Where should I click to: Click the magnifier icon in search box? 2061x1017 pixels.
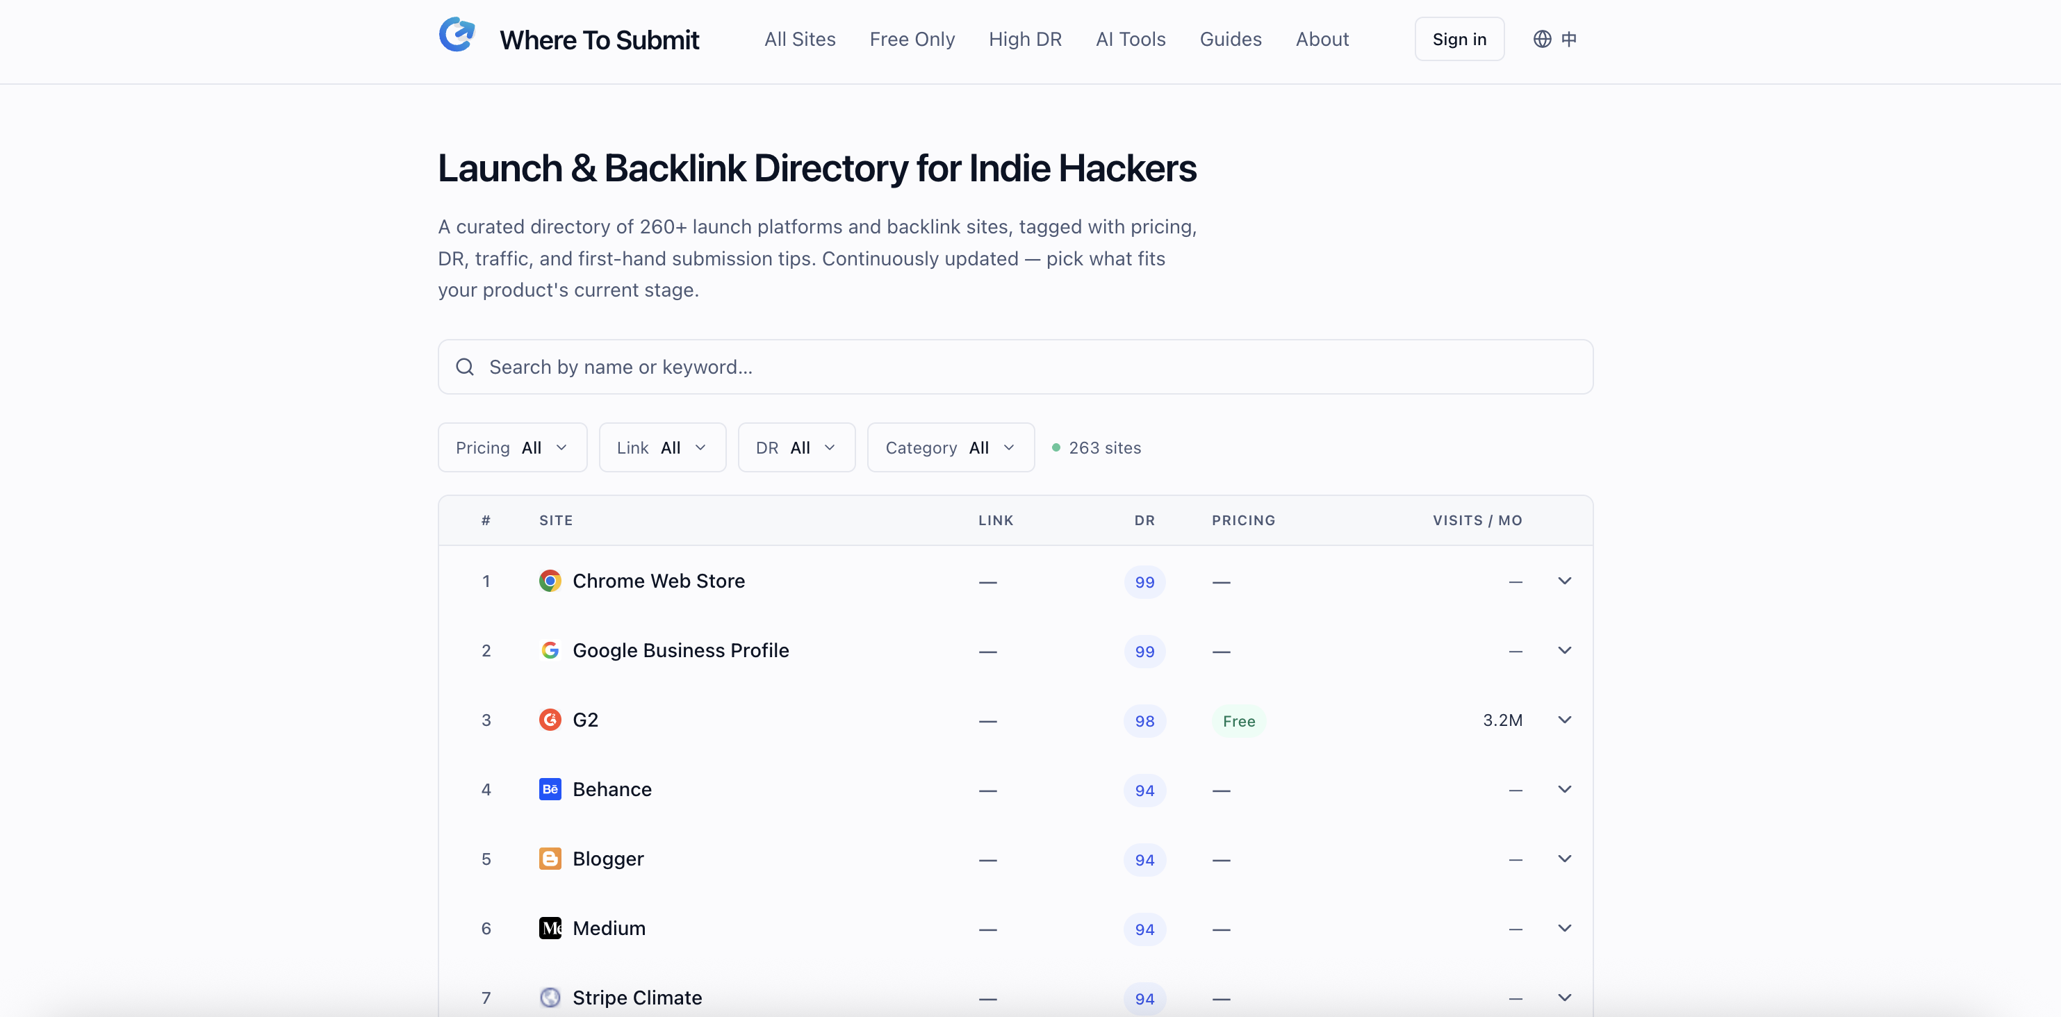click(x=465, y=367)
